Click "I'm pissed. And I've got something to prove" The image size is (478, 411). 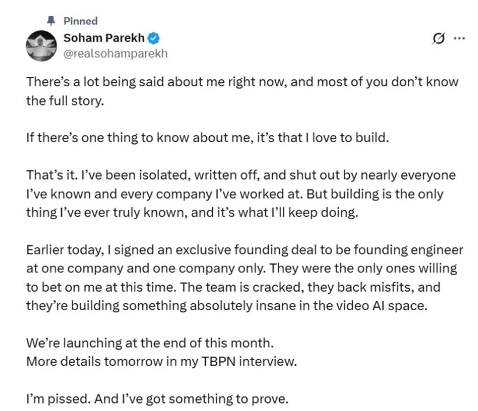tap(157, 399)
